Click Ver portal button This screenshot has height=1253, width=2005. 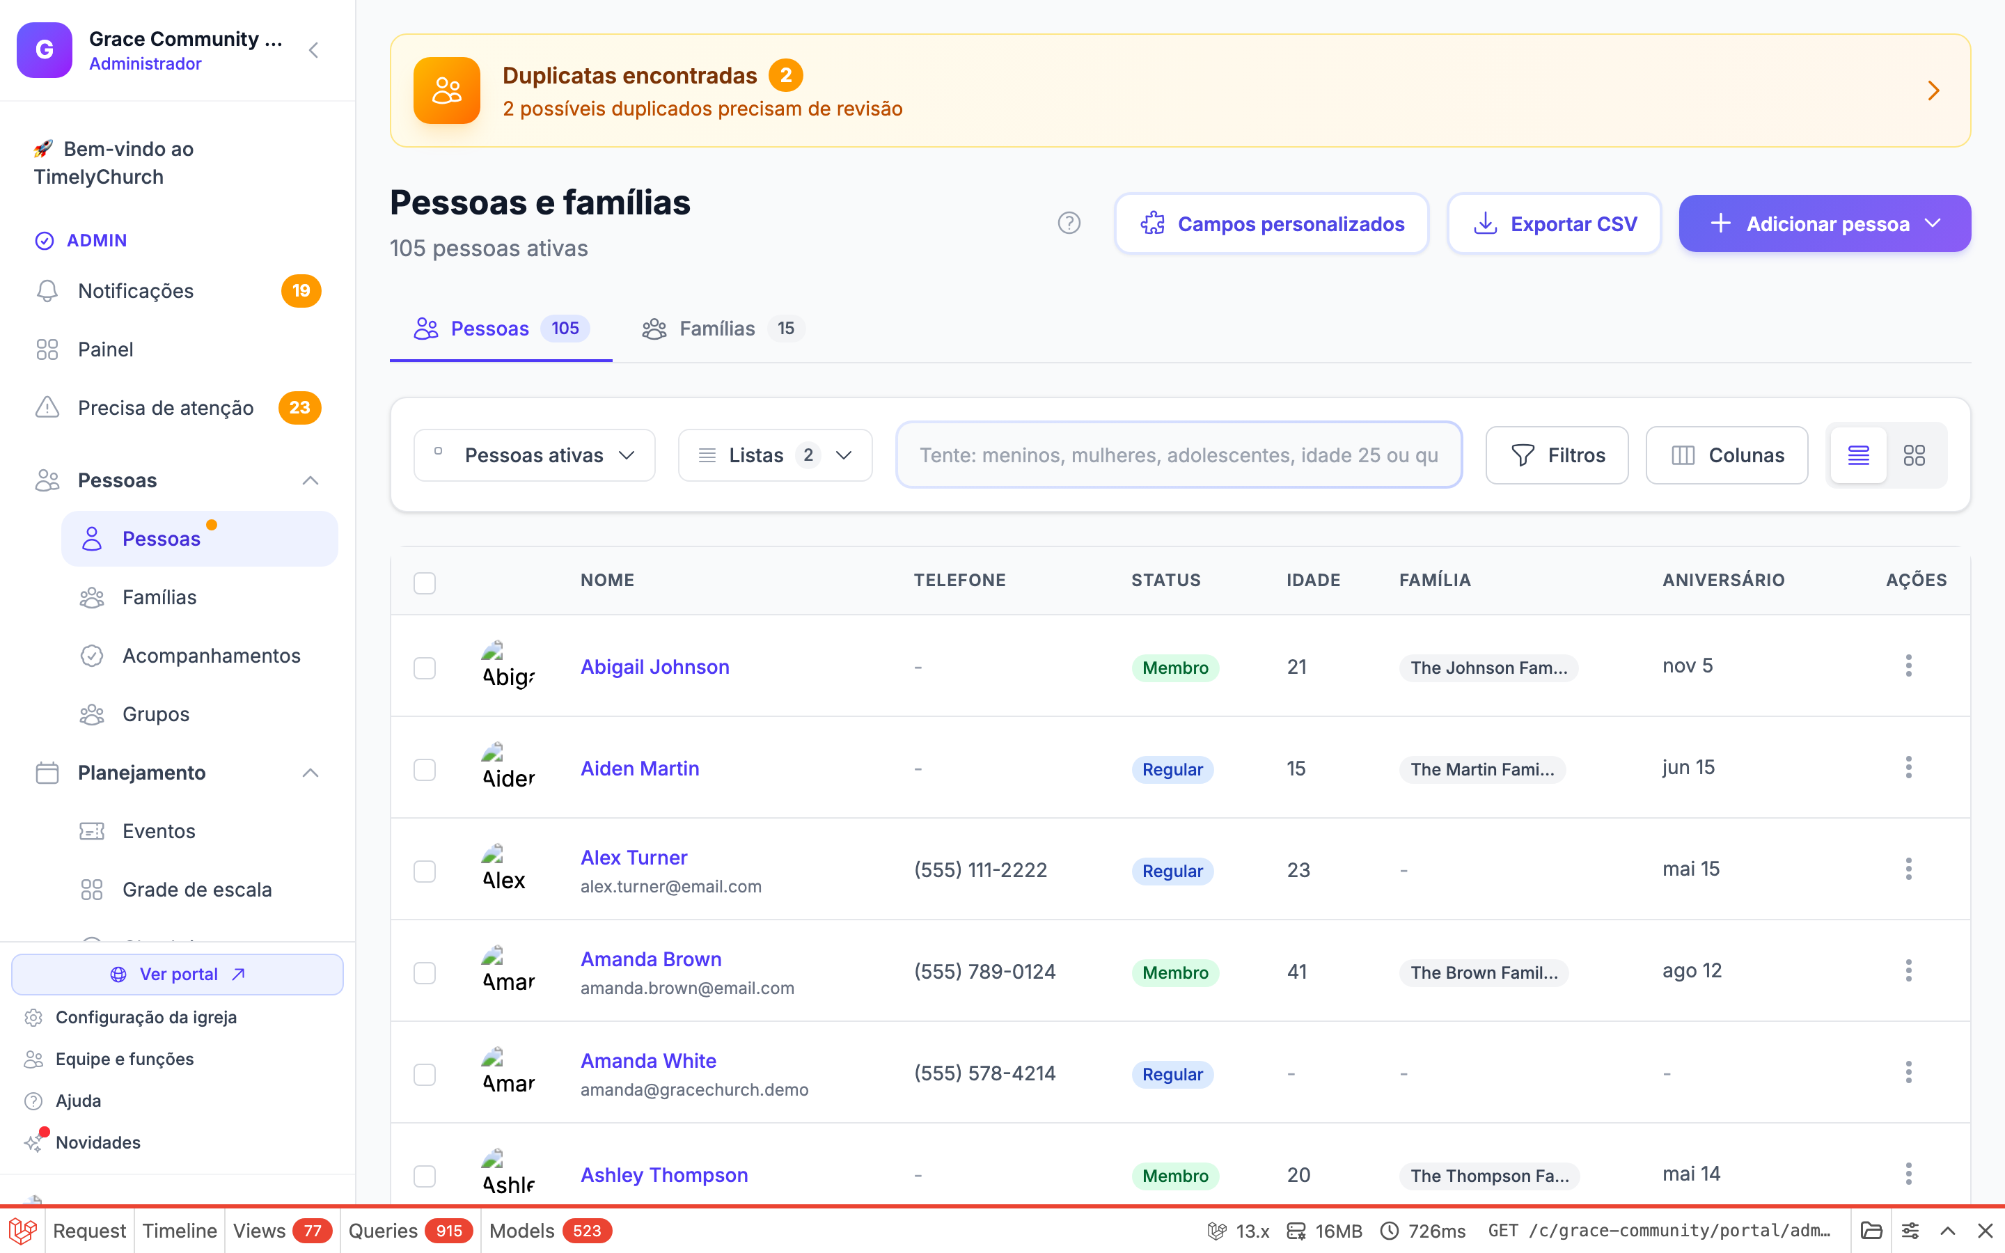point(178,975)
